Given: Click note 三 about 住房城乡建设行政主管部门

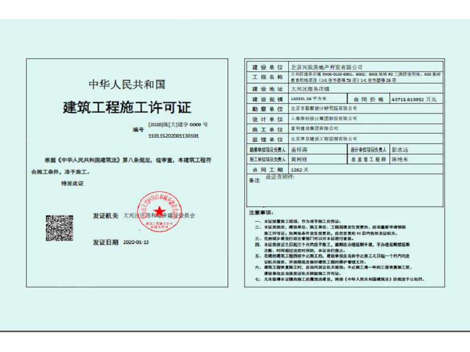Looking at the screenshot, I should [304, 238].
